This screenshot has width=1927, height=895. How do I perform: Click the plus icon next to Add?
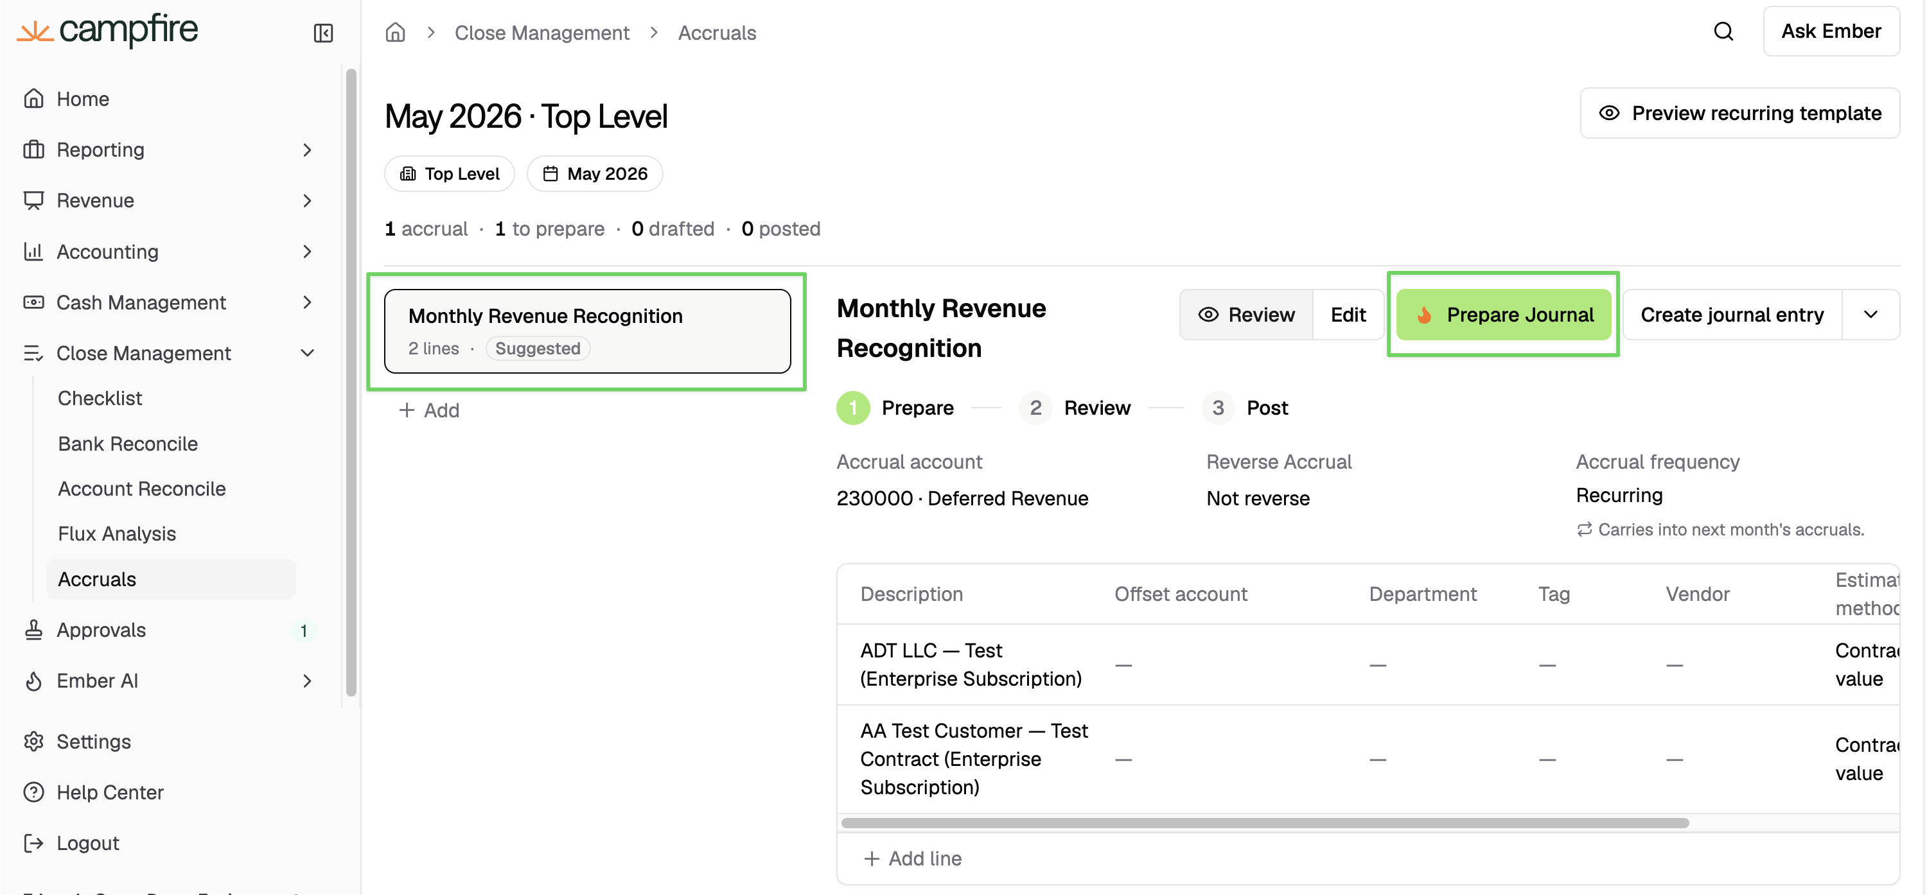point(407,410)
